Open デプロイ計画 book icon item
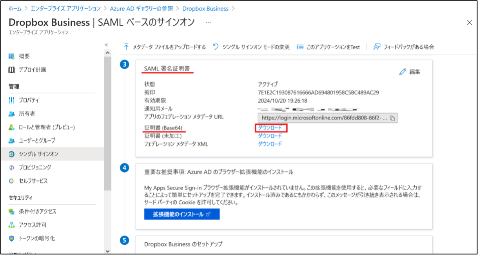 coord(12,70)
